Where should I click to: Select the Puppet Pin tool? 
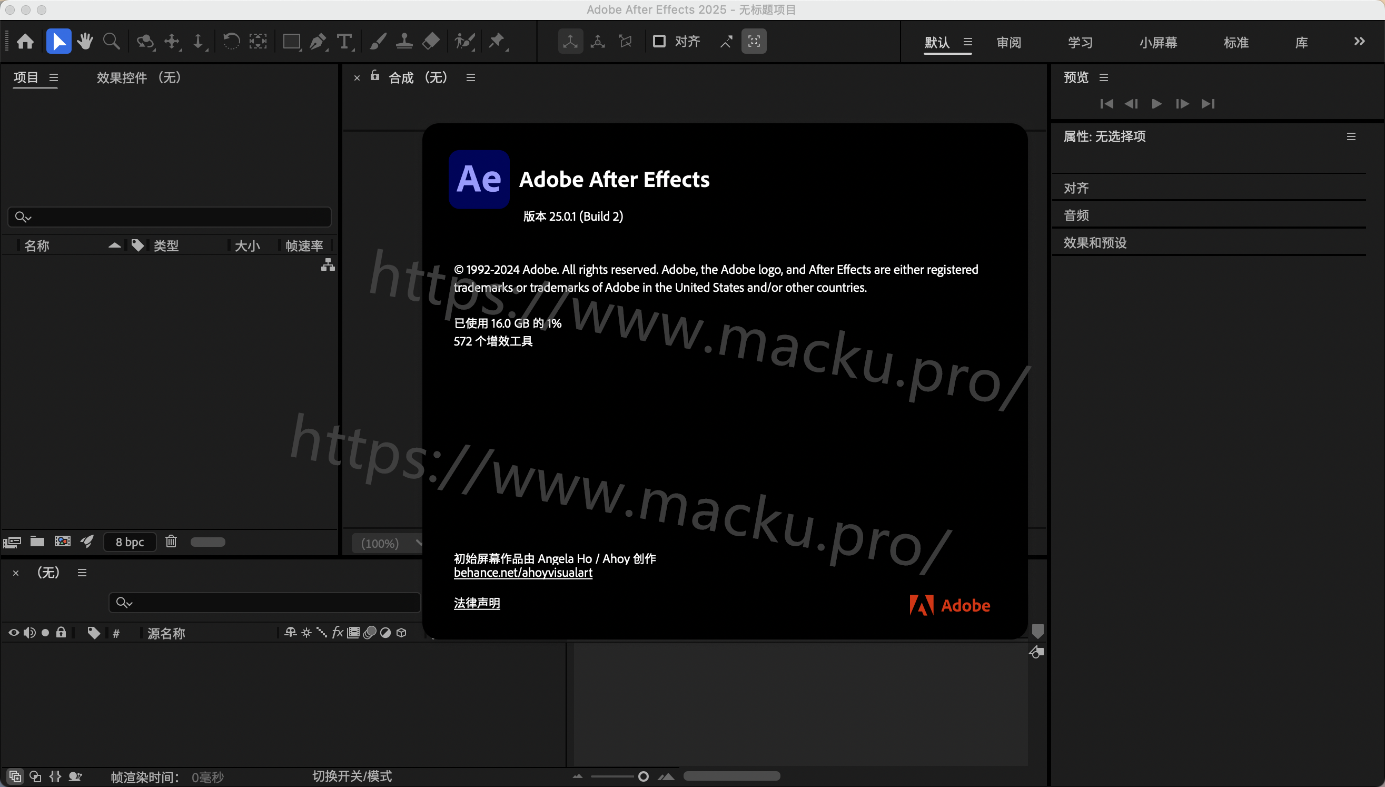pyautogui.click(x=497, y=42)
